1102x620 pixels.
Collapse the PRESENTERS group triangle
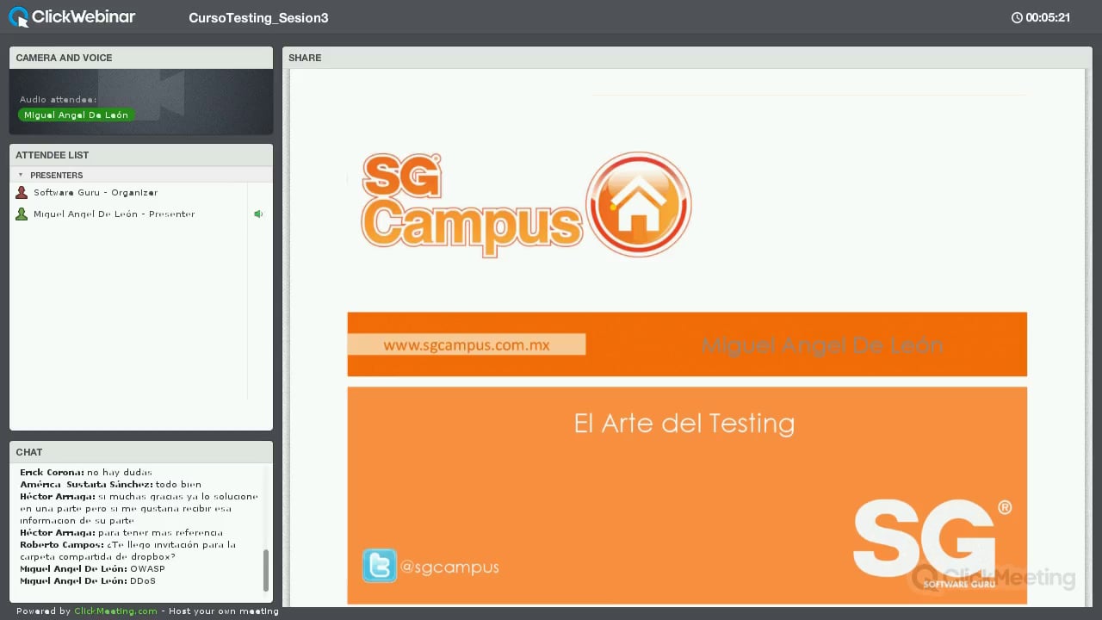(x=21, y=175)
